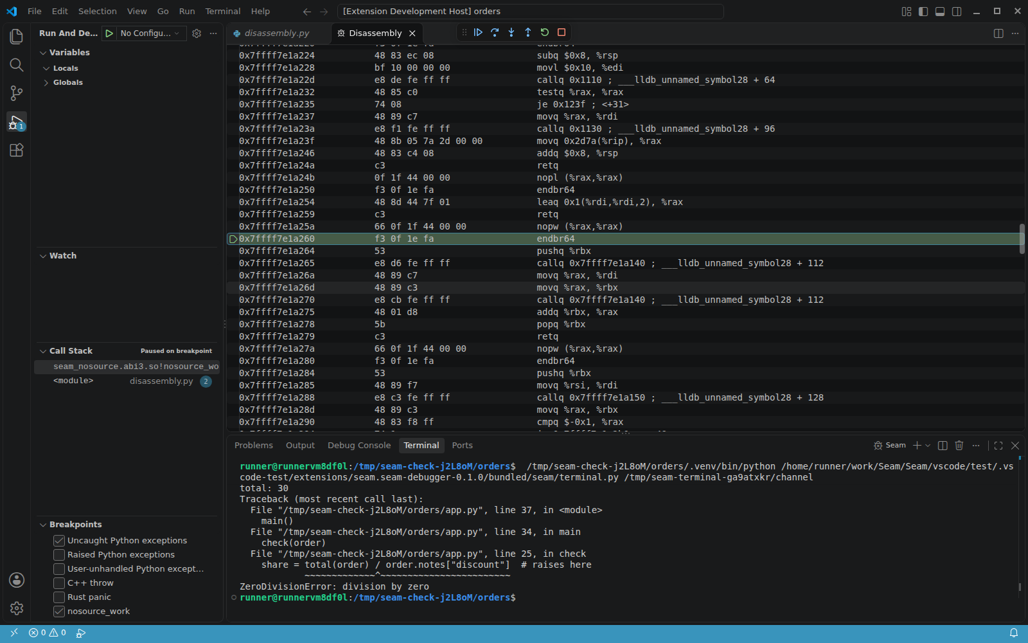Step out in debug toolbar
The height and width of the screenshot is (643, 1028).
[528, 32]
